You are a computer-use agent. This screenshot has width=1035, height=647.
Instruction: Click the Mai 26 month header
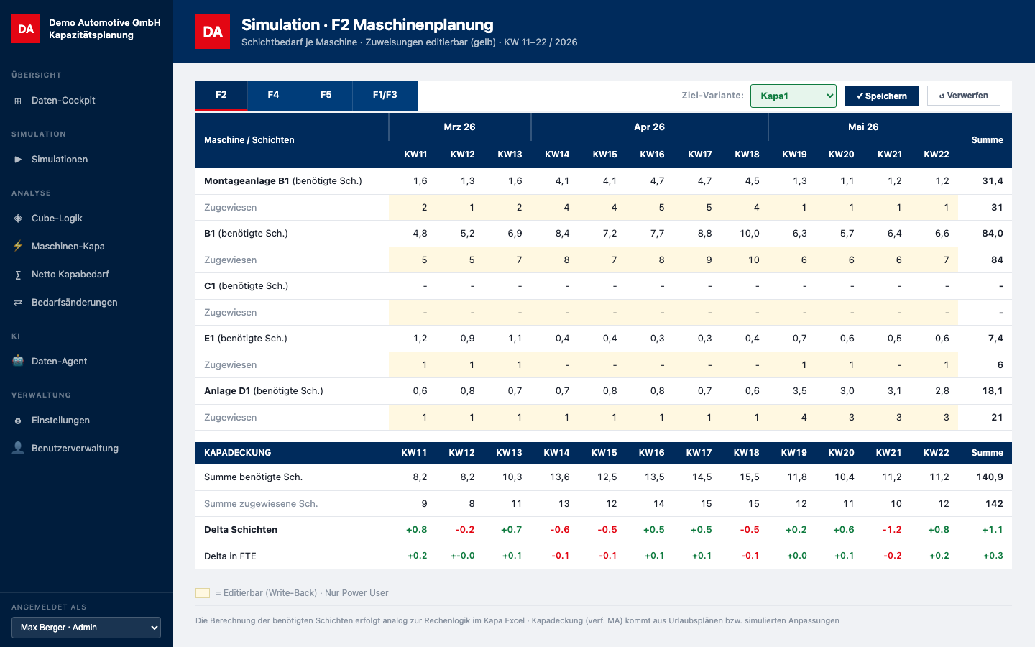(863, 127)
